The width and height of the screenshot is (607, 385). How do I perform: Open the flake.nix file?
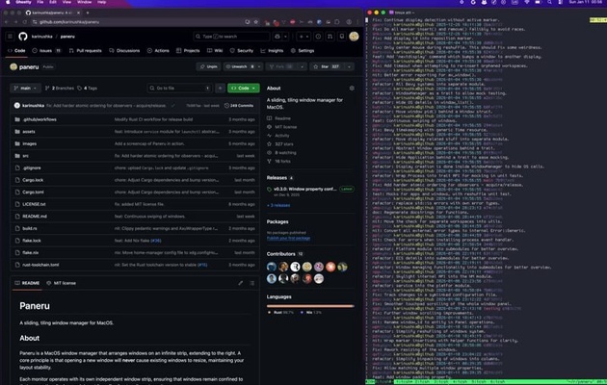click(x=30, y=252)
